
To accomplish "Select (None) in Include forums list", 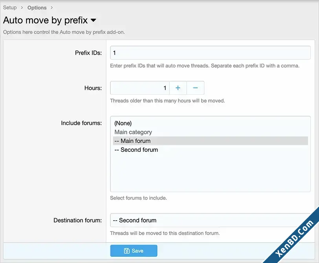I will 210,123.
